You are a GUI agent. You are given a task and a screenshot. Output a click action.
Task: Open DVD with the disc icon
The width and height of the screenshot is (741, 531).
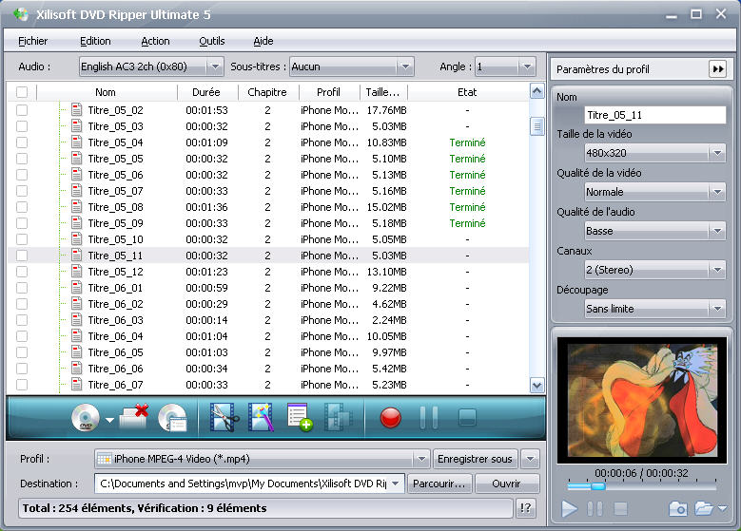(86, 418)
